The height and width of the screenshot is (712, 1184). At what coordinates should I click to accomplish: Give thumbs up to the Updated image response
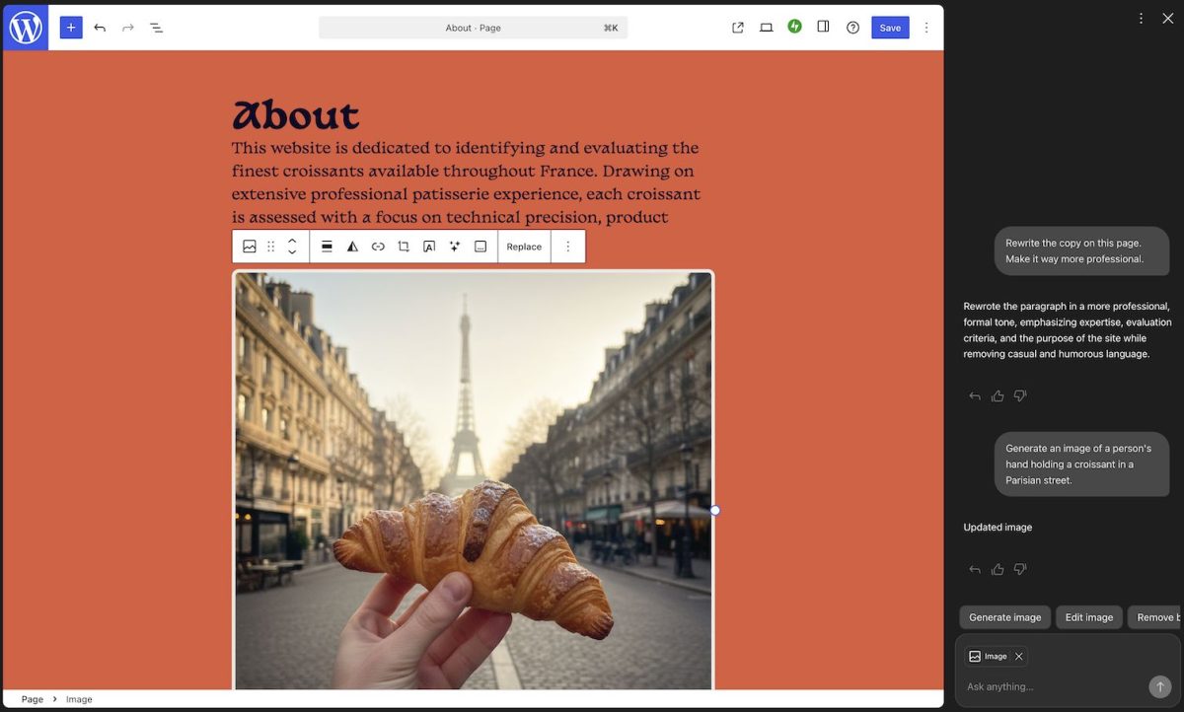pyautogui.click(x=998, y=569)
